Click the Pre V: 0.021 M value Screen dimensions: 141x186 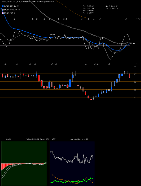112,8
